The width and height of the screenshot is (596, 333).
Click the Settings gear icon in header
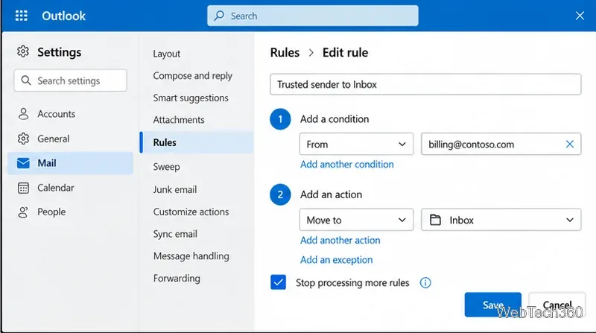click(23, 51)
